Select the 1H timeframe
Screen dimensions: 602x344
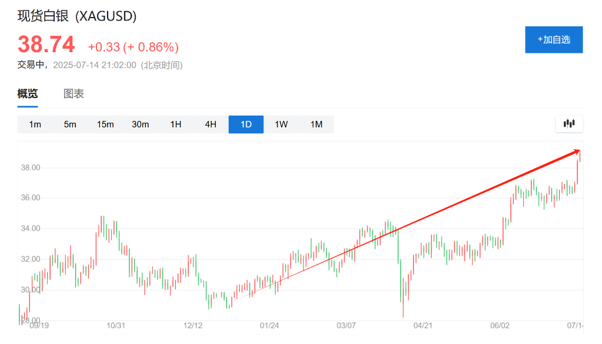[176, 124]
